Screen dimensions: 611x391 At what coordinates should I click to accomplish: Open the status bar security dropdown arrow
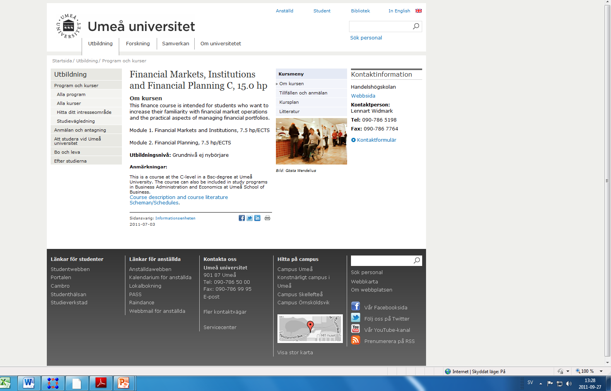[568, 371]
